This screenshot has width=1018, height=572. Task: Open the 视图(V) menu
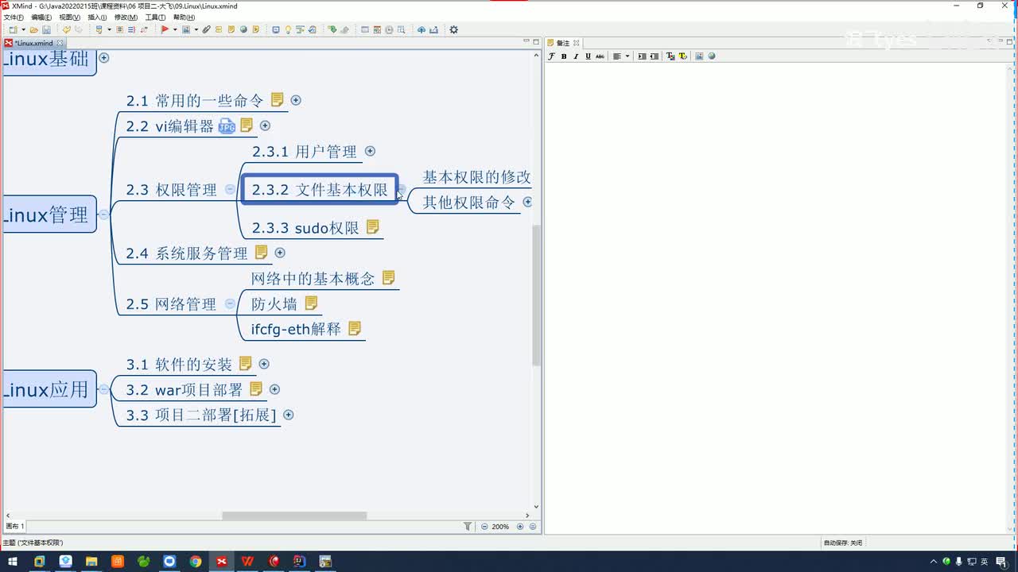point(69,17)
